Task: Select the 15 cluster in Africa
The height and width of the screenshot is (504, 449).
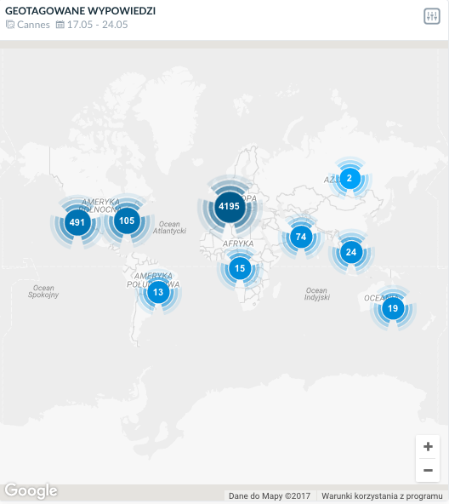Action: (240, 268)
